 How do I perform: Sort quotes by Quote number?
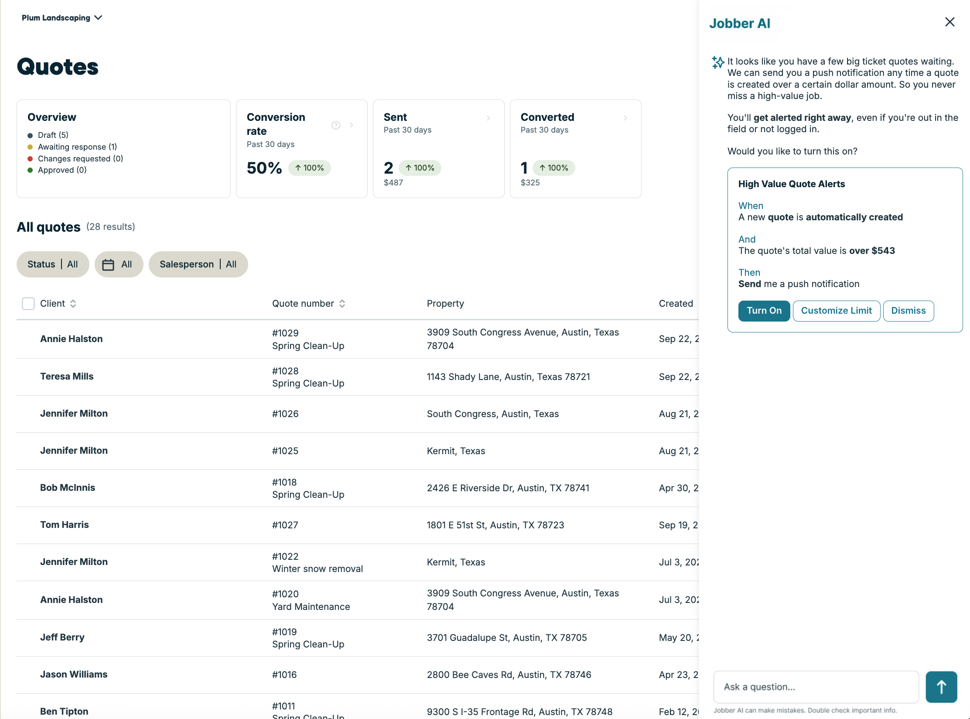tap(342, 304)
